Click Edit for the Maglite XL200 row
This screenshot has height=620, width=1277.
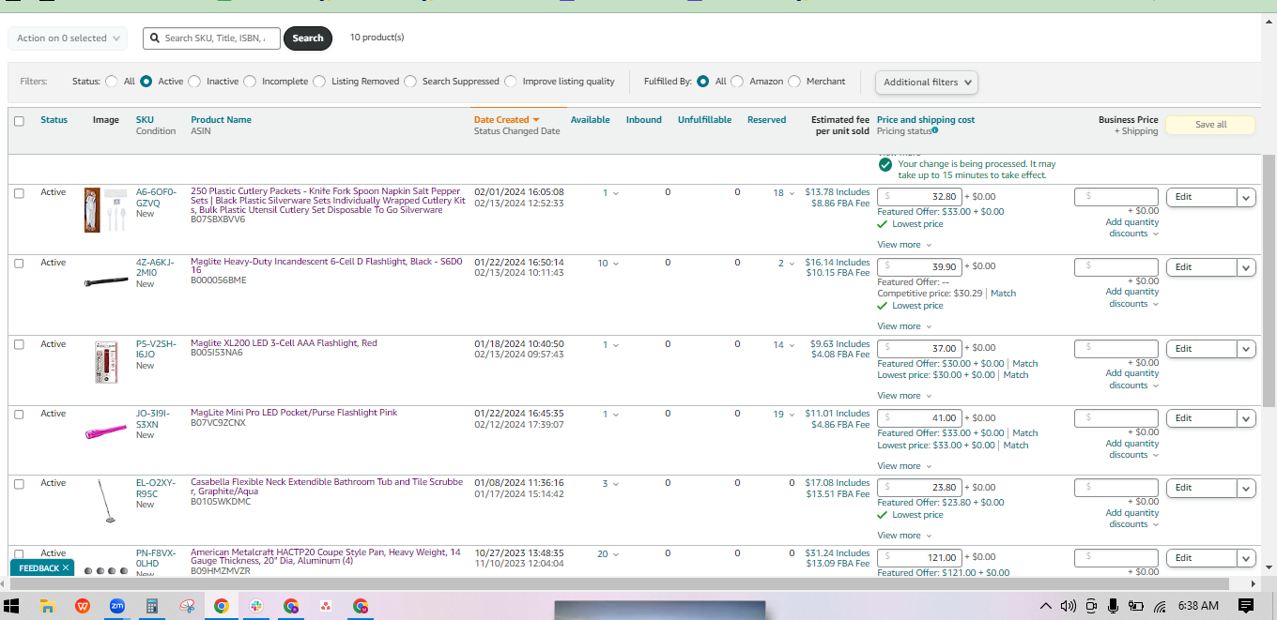pyautogui.click(x=1202, y=349)
